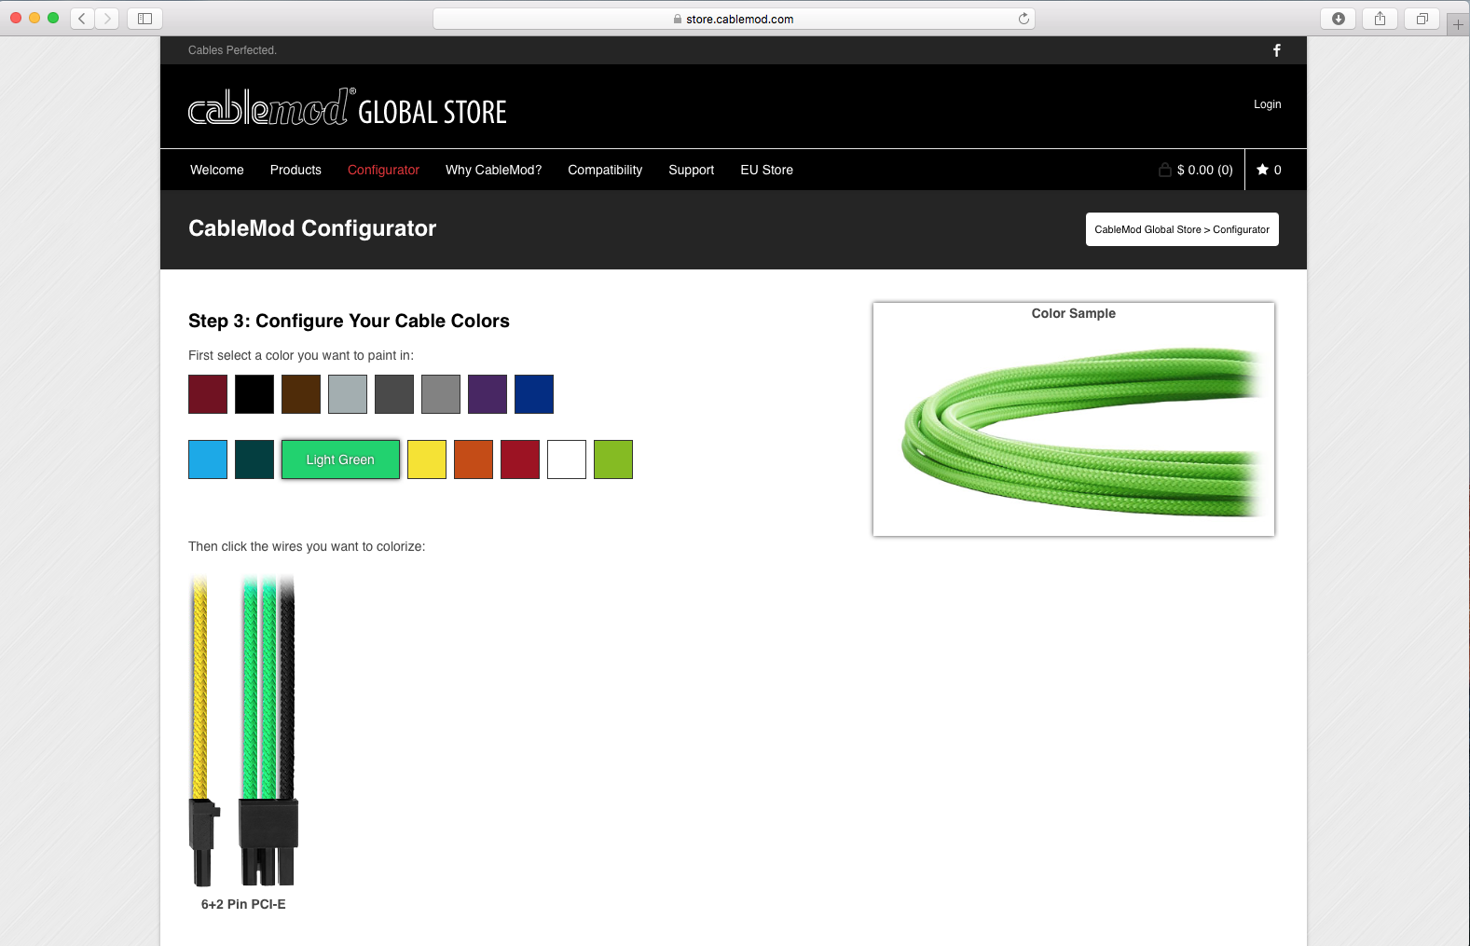
Task: Open Safari downloads icon
Action: (x=1339, y=19)
